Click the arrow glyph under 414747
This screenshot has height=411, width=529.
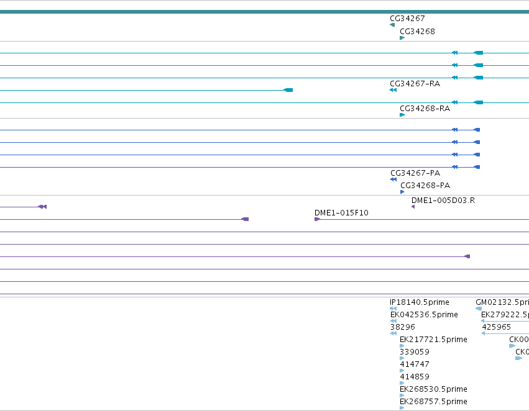[402, 371]
